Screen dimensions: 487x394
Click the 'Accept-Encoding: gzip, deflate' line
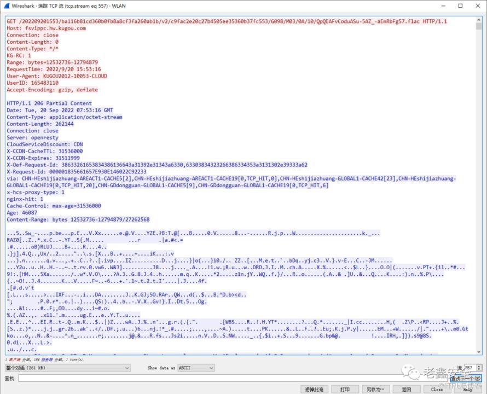click(x=52, y=90)
